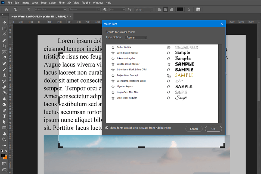Toggle text orientation icon

tap(28, 10)
